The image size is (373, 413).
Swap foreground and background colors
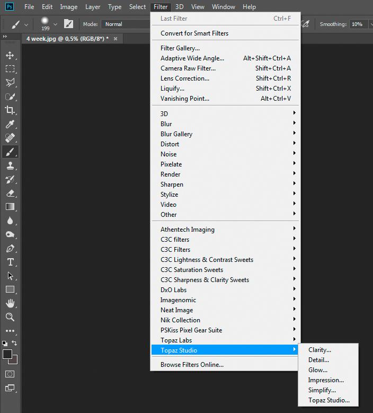[x=14, y=343]
